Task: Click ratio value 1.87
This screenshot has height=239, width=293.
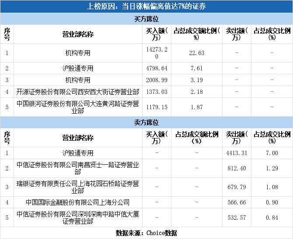Action: tap(197, 107)
